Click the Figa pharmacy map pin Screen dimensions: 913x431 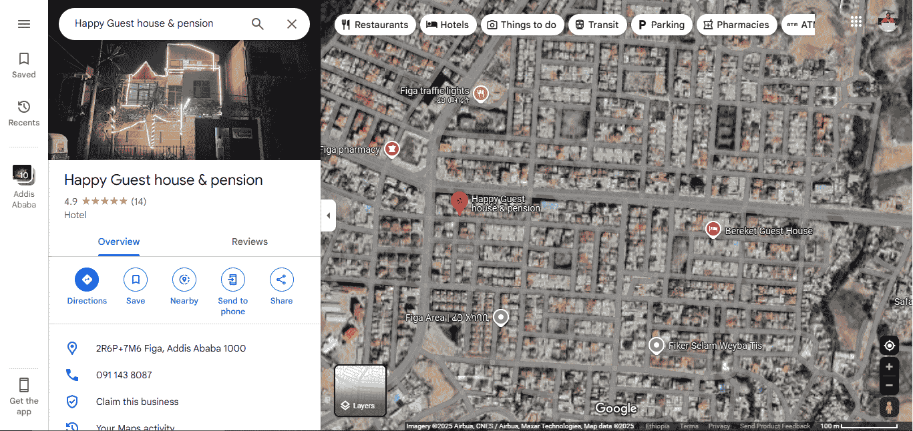click(391, 149)
